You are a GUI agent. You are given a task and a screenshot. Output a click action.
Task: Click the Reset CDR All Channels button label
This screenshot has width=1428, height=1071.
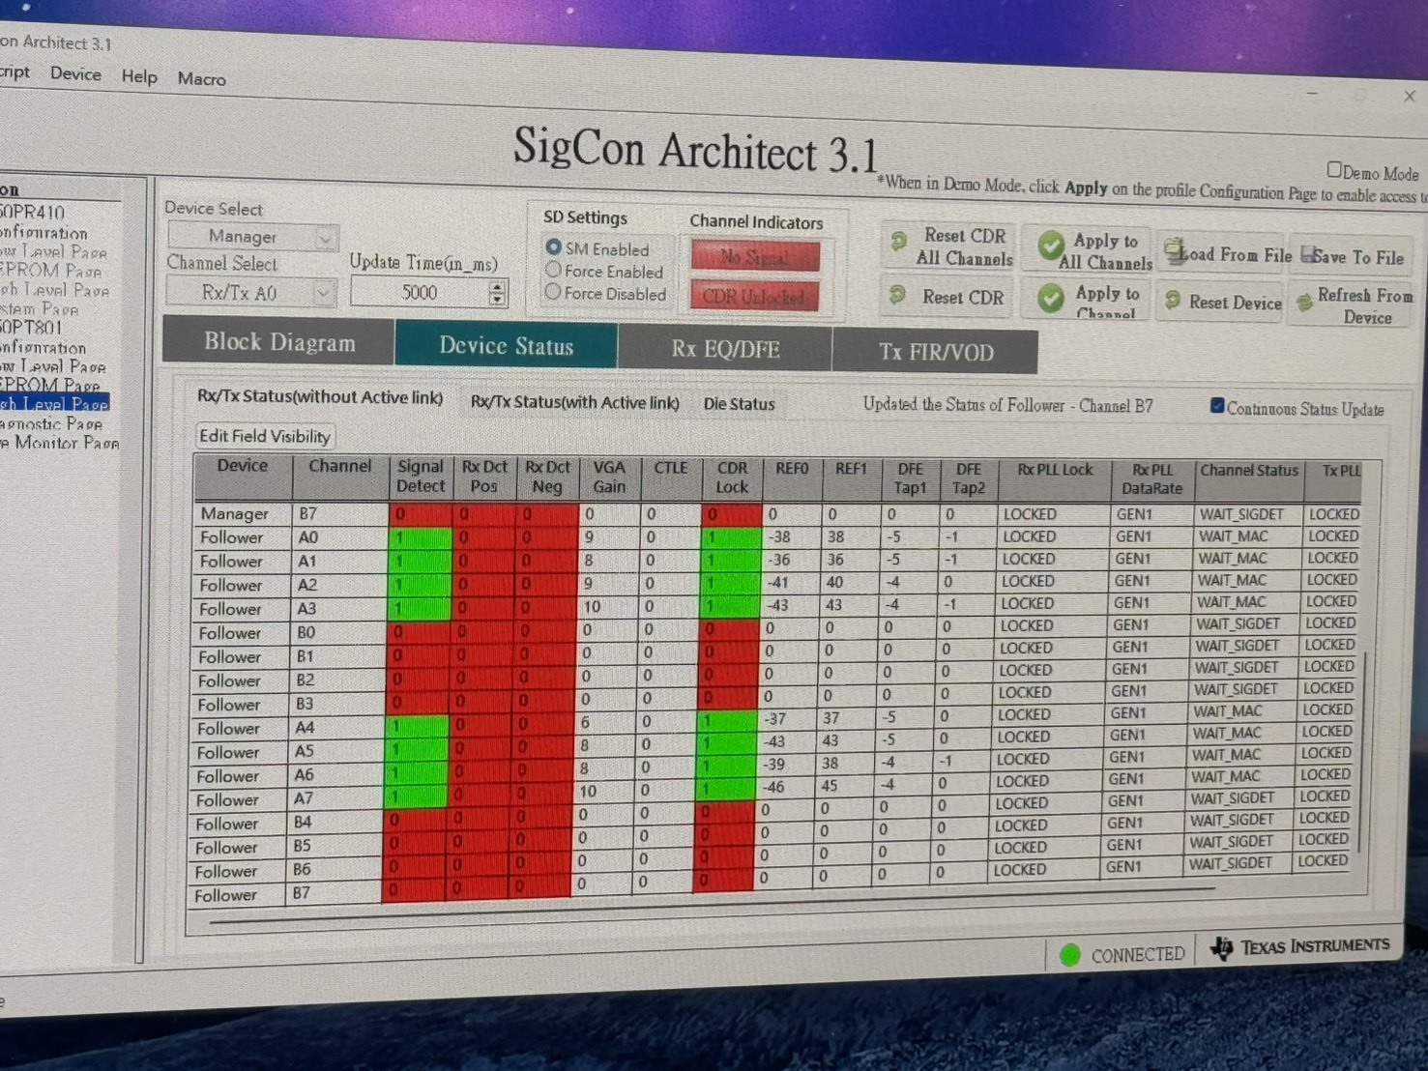click(964, 246)
